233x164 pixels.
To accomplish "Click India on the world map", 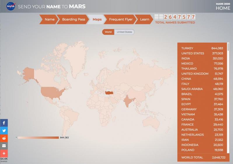I will pos(128,100).
